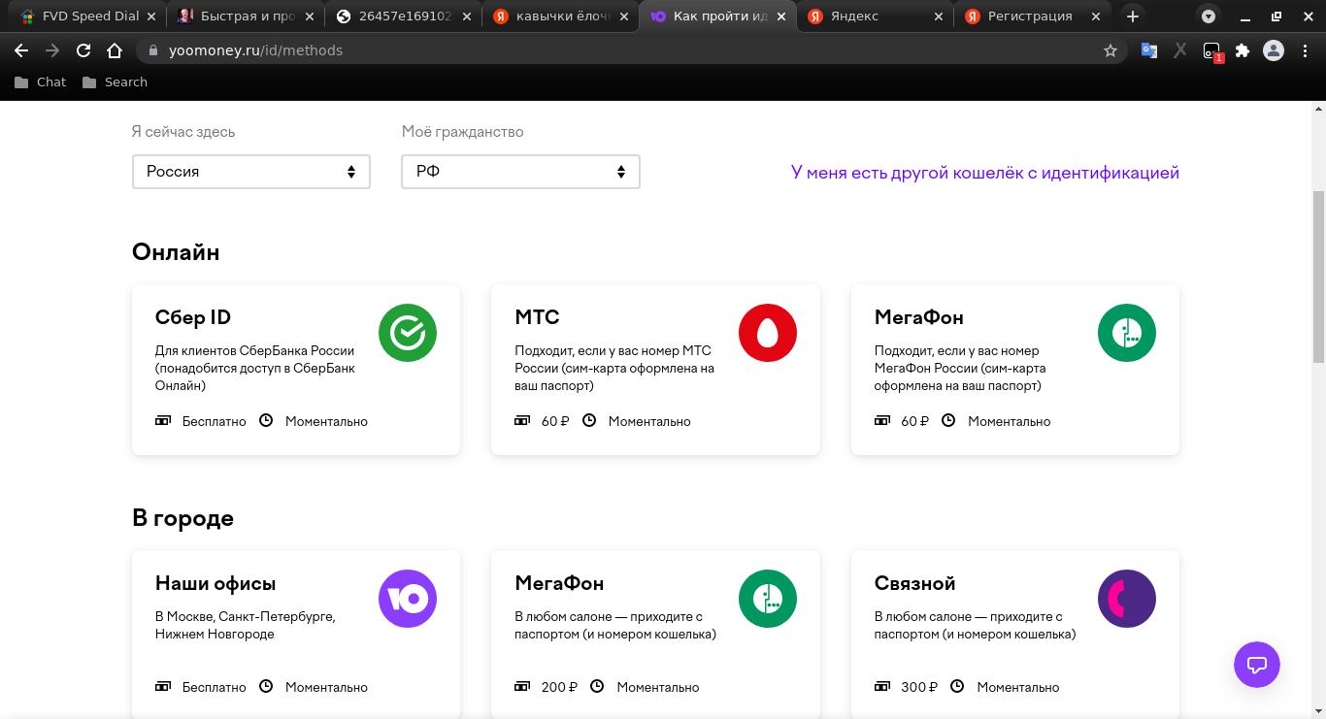Open the purple chat support bubble
1326x719 pixels.
1256,665
